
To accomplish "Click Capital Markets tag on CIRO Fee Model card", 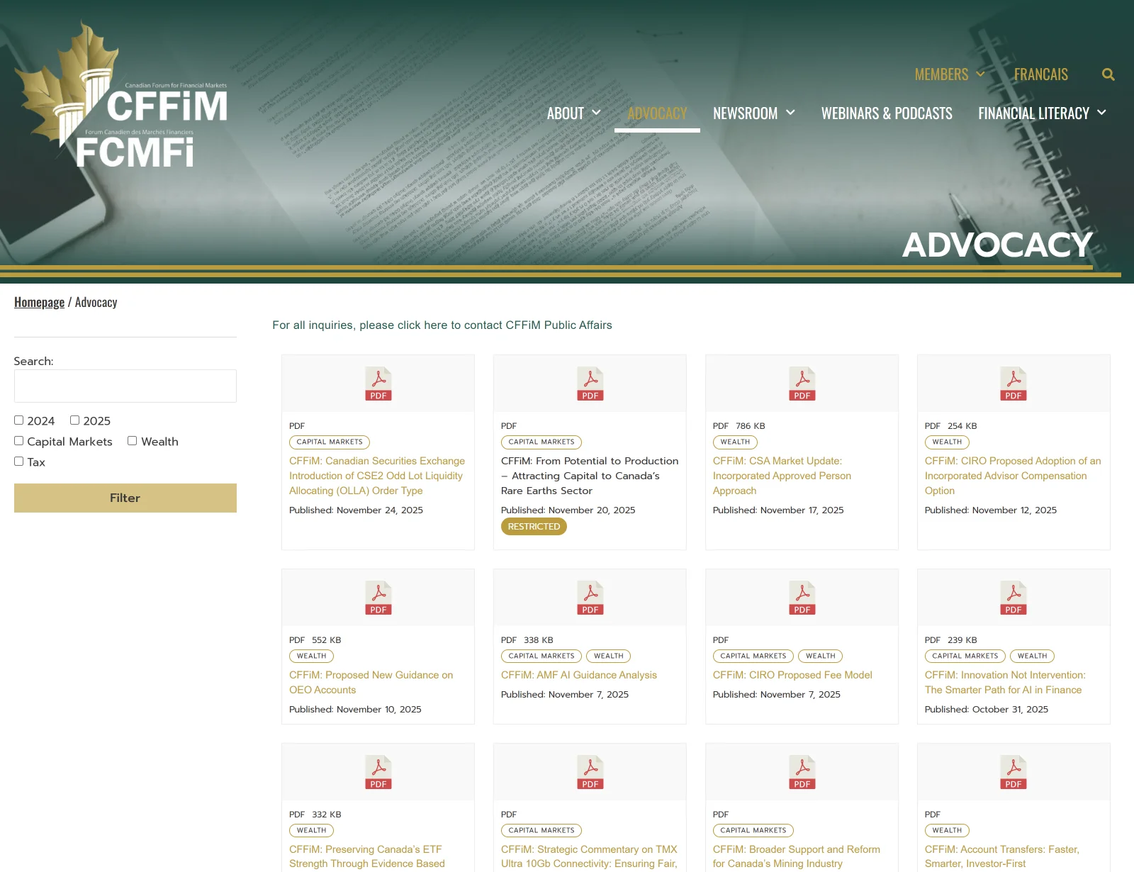I will pos(753,656).
